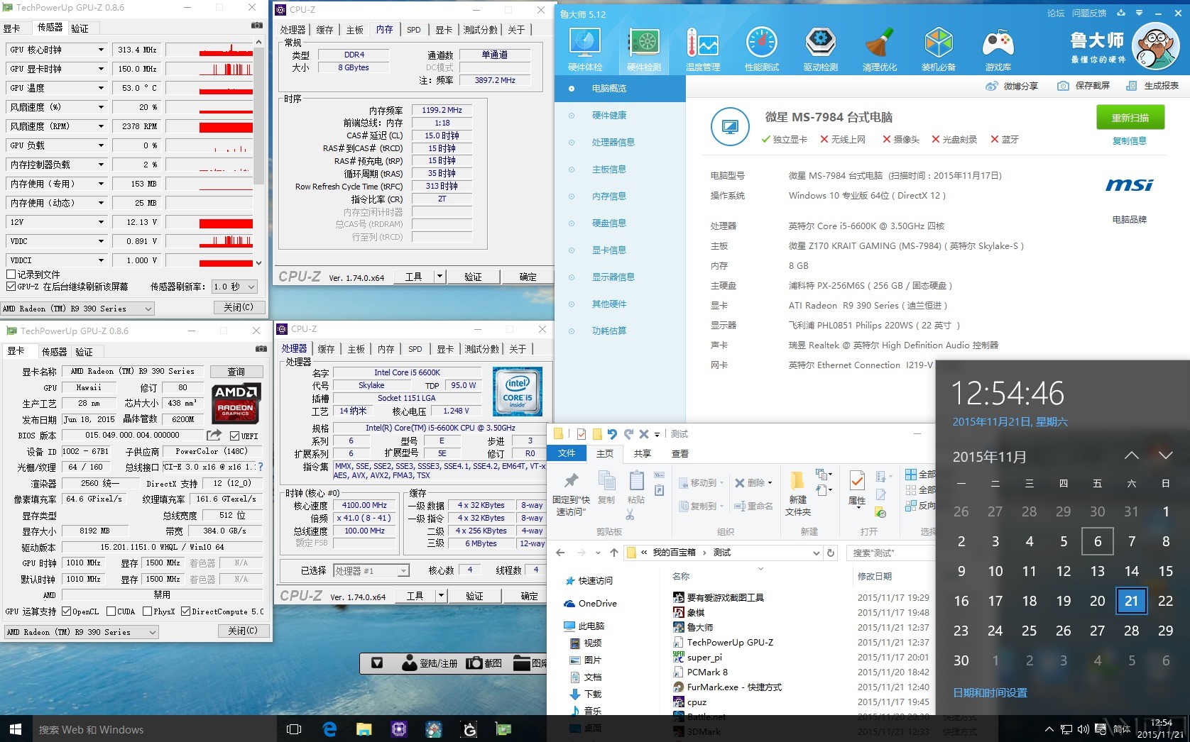The image size is (1190, 742).
Task: Click the BIOS export share icon in GPU-Z
Action: [x=214, y=435]
